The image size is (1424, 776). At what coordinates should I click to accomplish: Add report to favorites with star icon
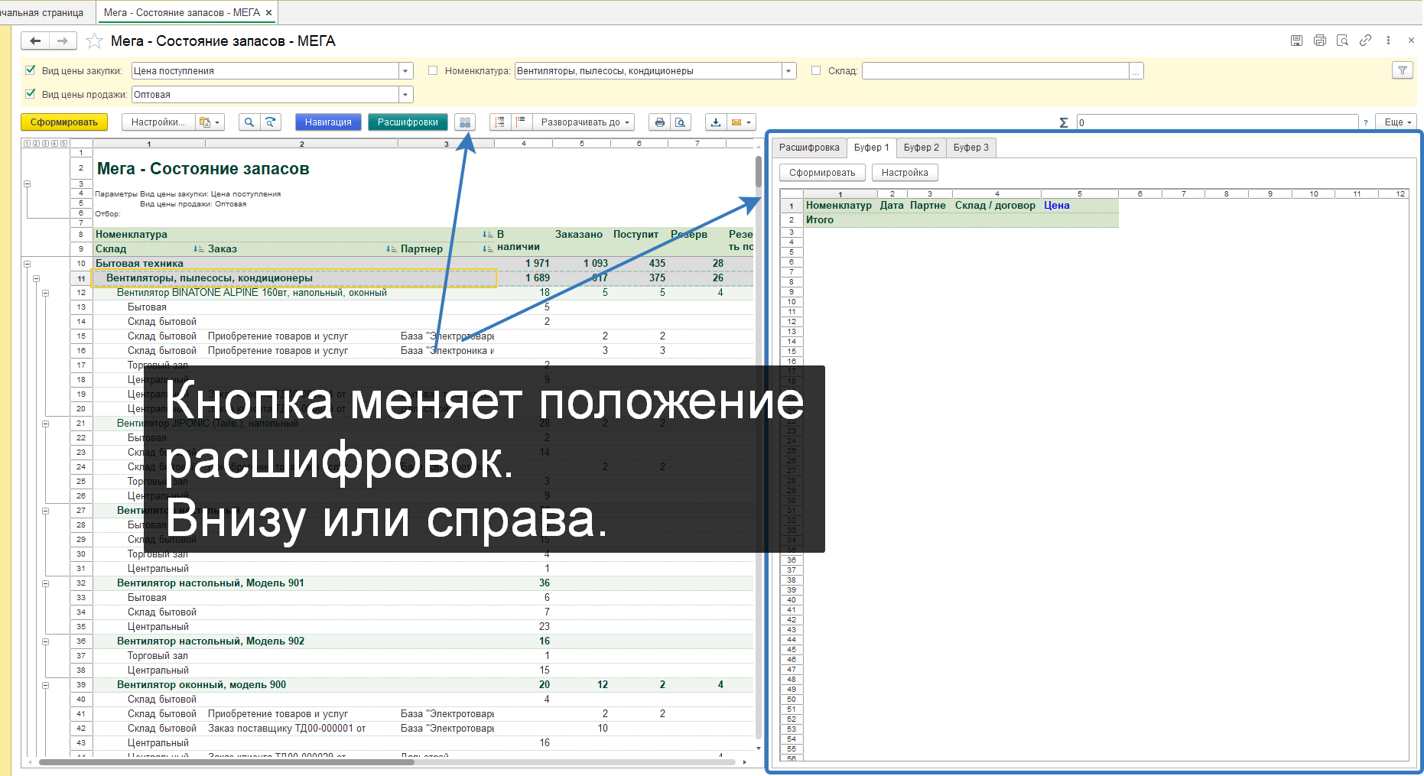click(94, 41)
